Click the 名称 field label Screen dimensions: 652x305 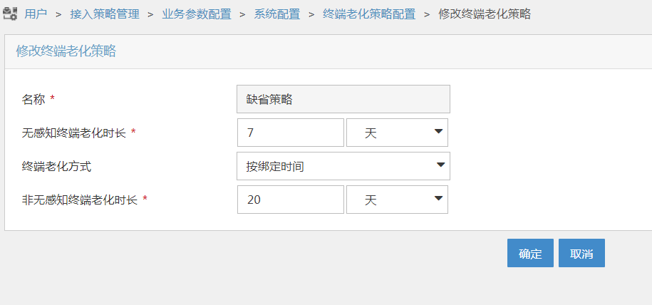pyautogui.click(x=34, y=100)
